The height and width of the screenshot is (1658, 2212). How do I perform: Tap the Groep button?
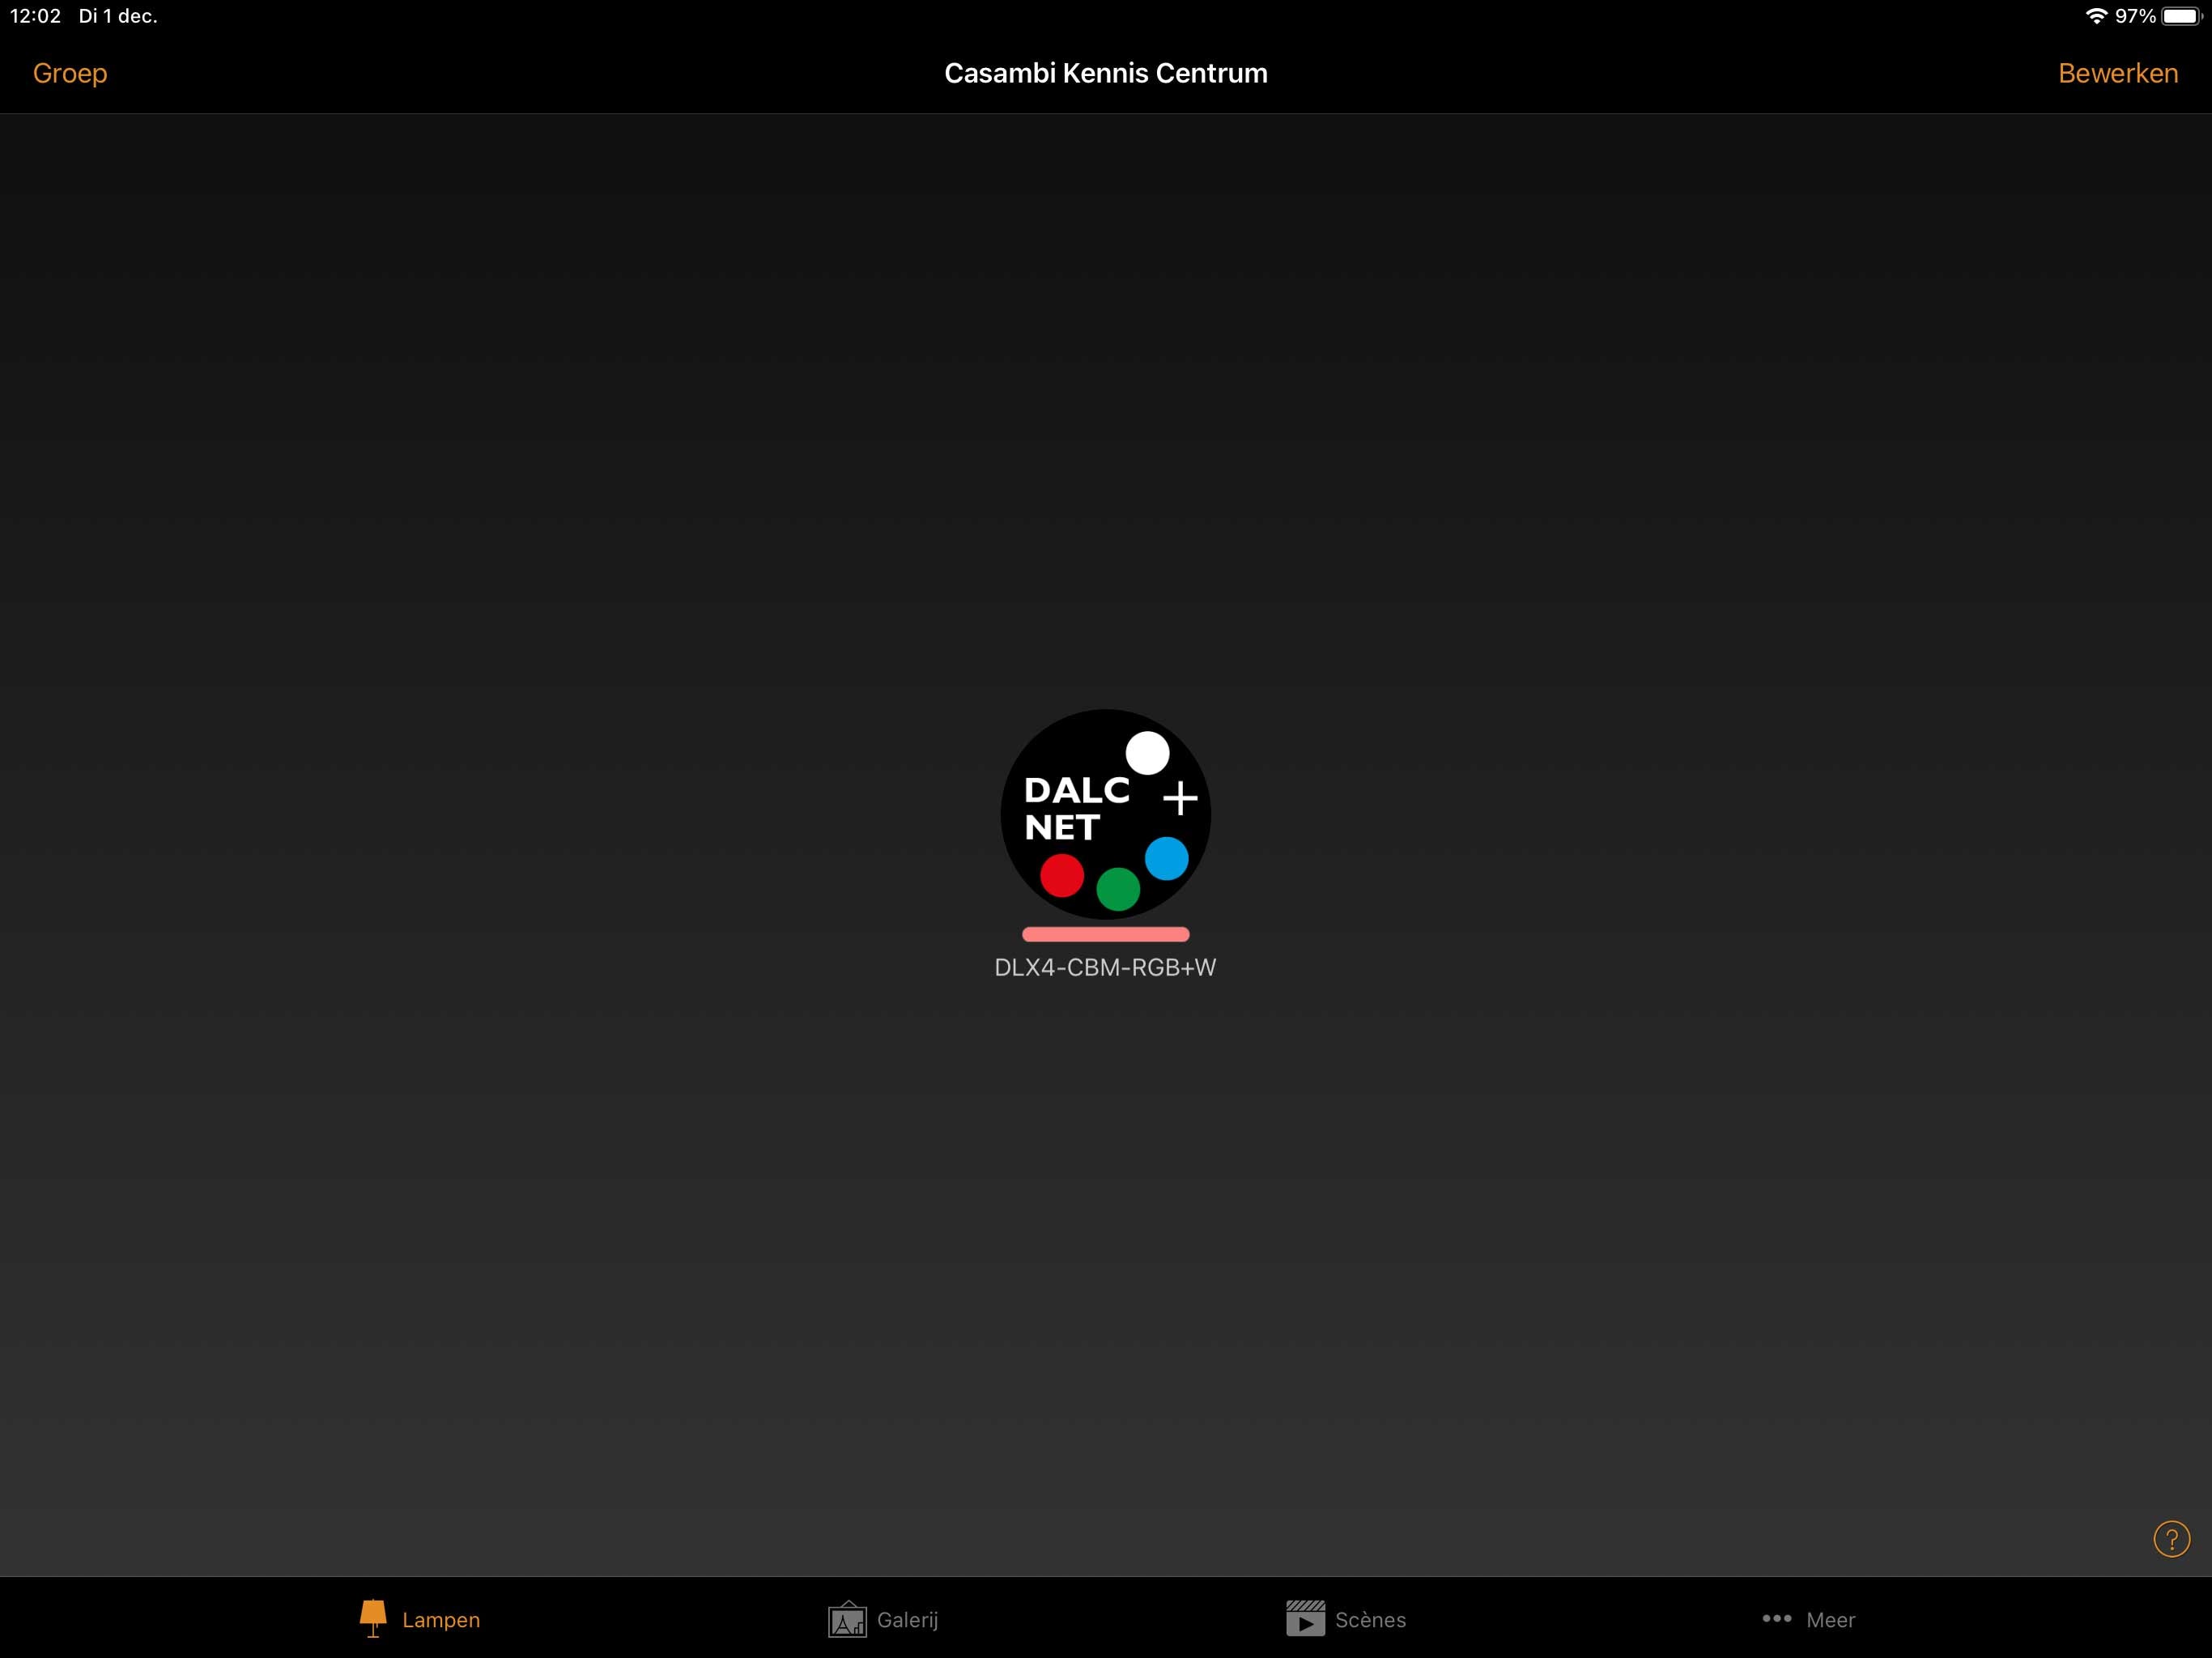click(70, 73)
